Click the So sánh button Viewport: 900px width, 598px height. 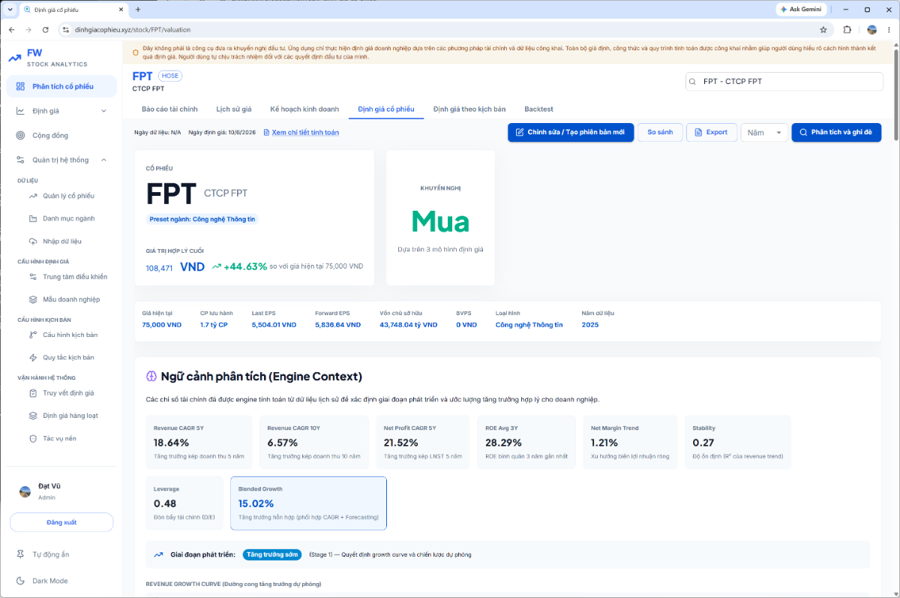pyautogui.click(x=660, y=133)
